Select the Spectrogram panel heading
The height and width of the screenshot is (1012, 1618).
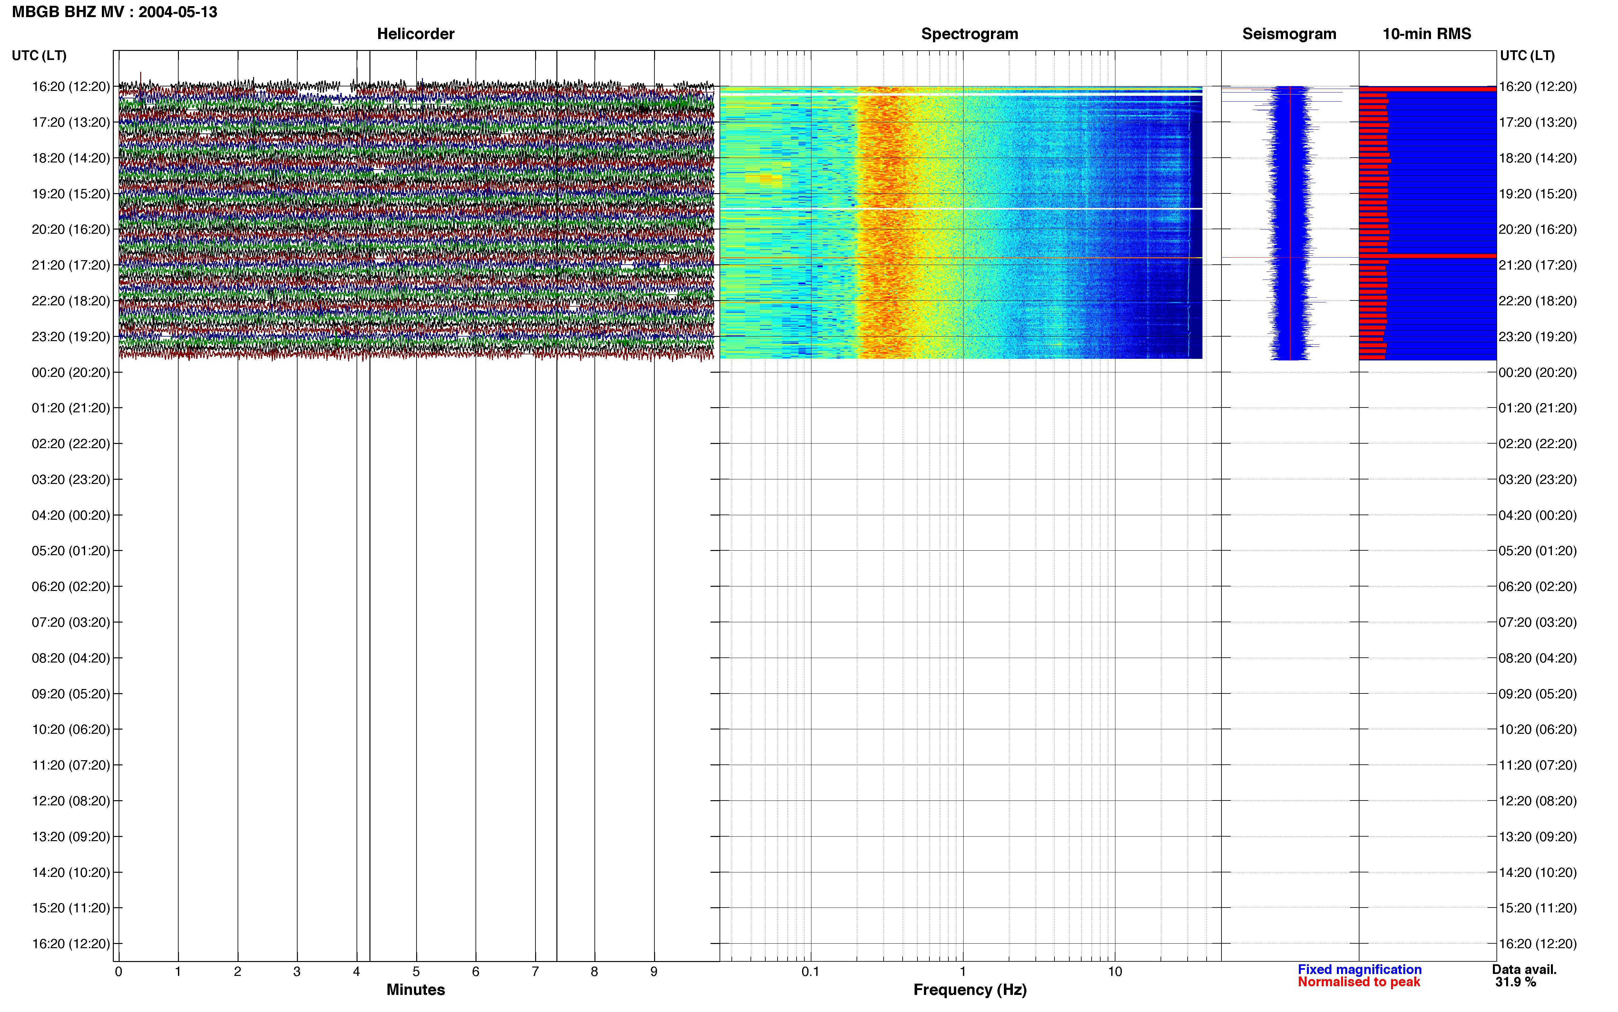(970, 34)
